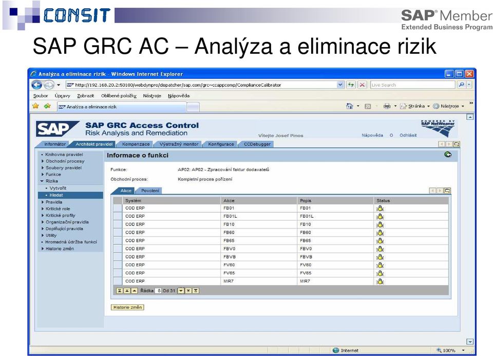Click the Nápověda link in header
Screen dimensions: 493x356
372,135
